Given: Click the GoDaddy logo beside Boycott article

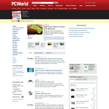Looking at the screenshot, I should point(31,105).
